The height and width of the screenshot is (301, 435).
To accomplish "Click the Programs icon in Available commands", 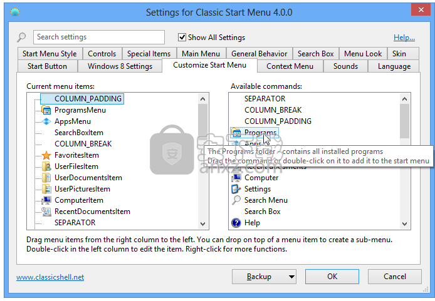I will coord(236,133).
